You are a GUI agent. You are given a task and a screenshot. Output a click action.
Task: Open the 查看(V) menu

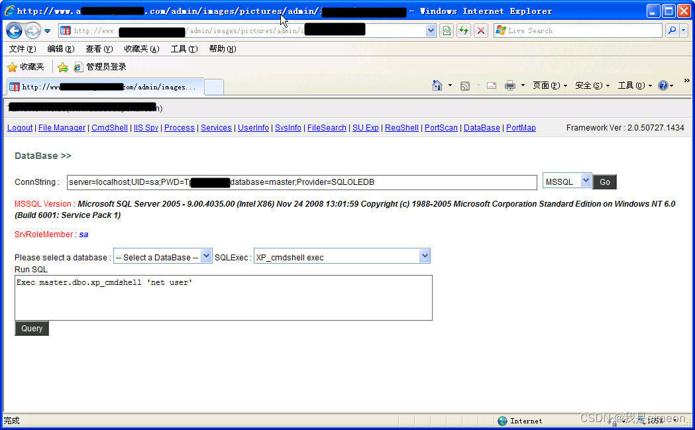tap(99, 49)
